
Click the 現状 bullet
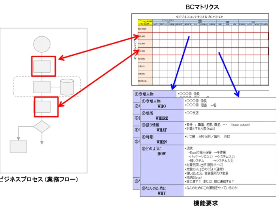coord(189,148)
